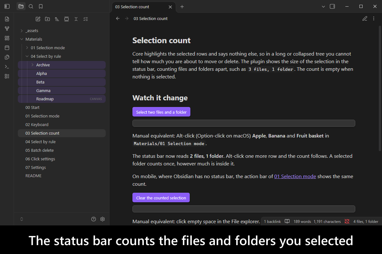Open the quick switcher from the ribbon
The height and width of the screenshot is (254, 382).
[x=7, y=19]
